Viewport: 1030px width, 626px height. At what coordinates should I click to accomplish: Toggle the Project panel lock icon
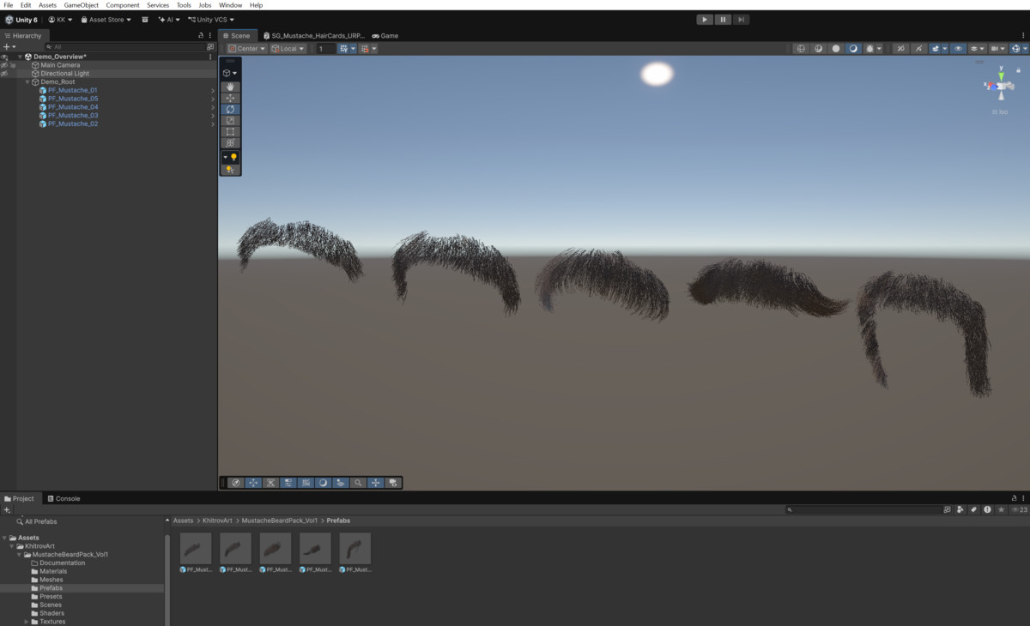[x=1015, y=498]
